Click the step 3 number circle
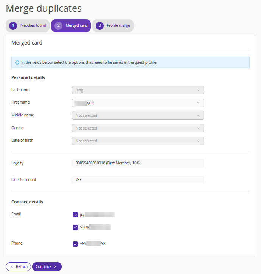The width and height of the screenshot is (261, 274). coord(99,26)
